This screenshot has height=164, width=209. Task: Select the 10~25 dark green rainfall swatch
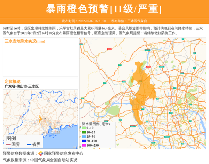click(x=84, y=132)
